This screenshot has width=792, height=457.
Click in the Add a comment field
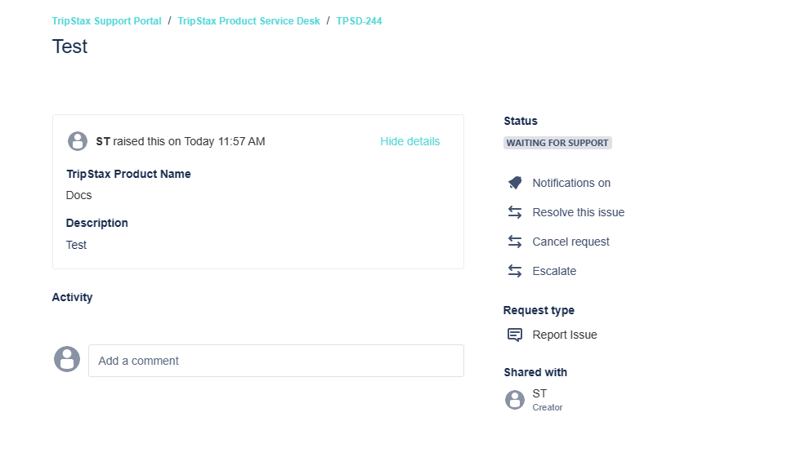[x=276, y=361]
